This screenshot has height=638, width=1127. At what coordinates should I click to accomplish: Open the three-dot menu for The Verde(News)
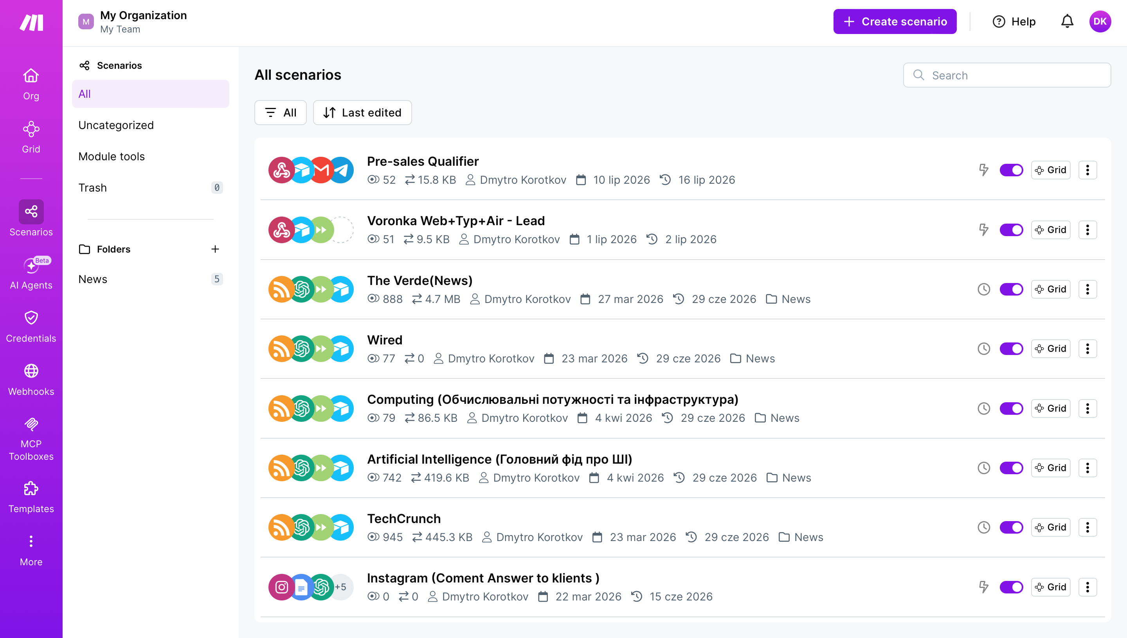pos(1087,289)
